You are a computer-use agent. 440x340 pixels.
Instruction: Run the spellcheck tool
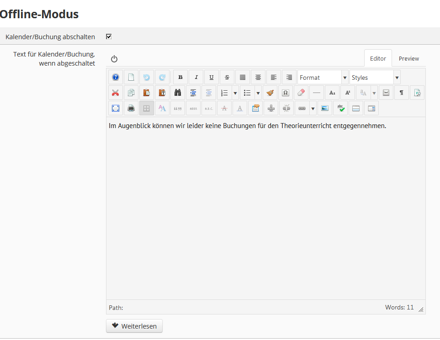(x=340, y=108)
